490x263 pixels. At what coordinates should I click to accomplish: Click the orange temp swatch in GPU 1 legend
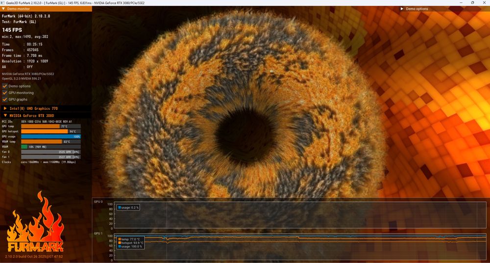pos(120,239)
